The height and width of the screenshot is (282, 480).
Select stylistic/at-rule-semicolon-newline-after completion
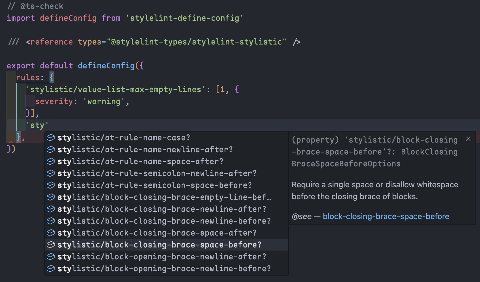167,173
